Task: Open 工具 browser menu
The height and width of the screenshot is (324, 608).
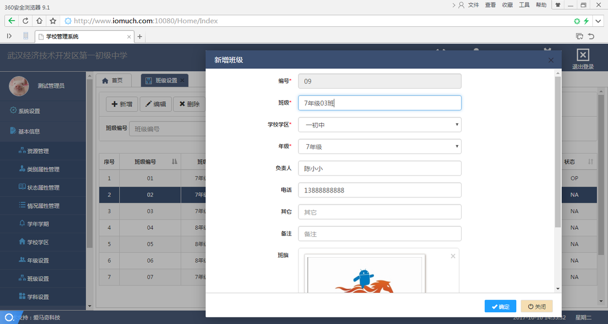Action: click(x=524, y=5)
